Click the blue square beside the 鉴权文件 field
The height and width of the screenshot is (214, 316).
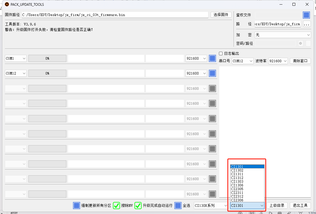[x=307, y=15]
